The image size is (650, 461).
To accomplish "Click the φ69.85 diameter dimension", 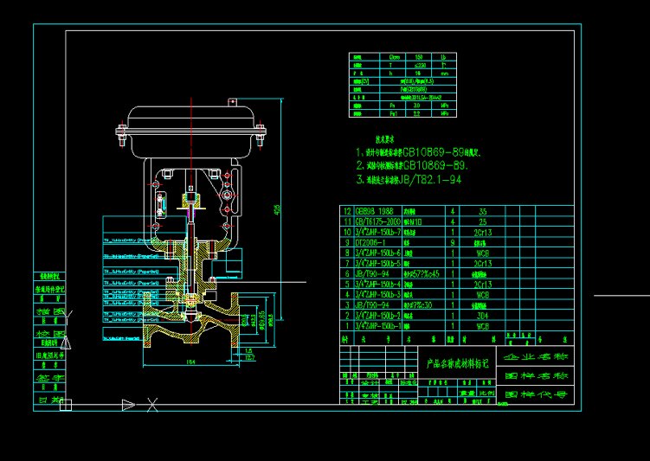I will tap(261, 320).
